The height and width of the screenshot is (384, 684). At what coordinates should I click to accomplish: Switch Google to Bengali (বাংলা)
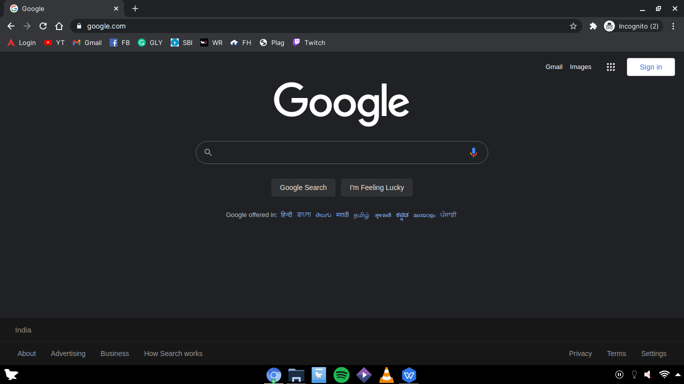(304, 215)
